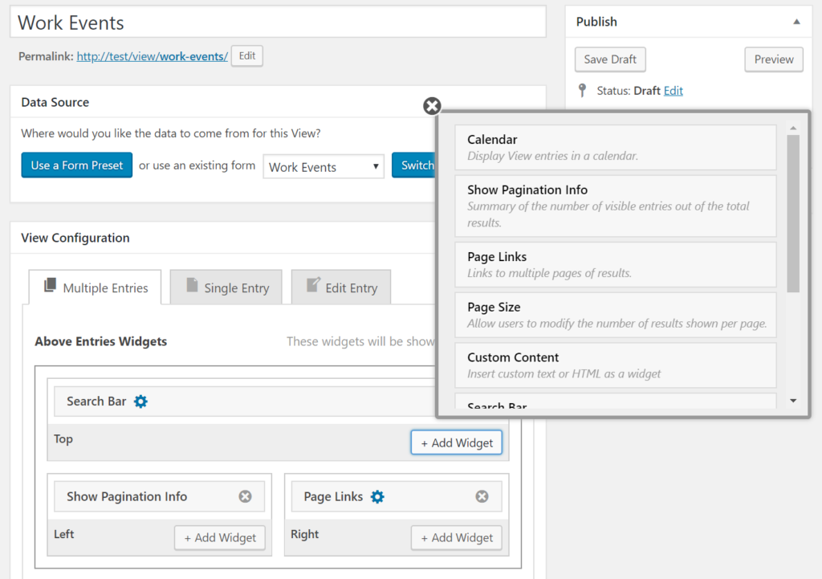Click Use a Form Preset
Screen dimensions: 822x579
[76, 165]
